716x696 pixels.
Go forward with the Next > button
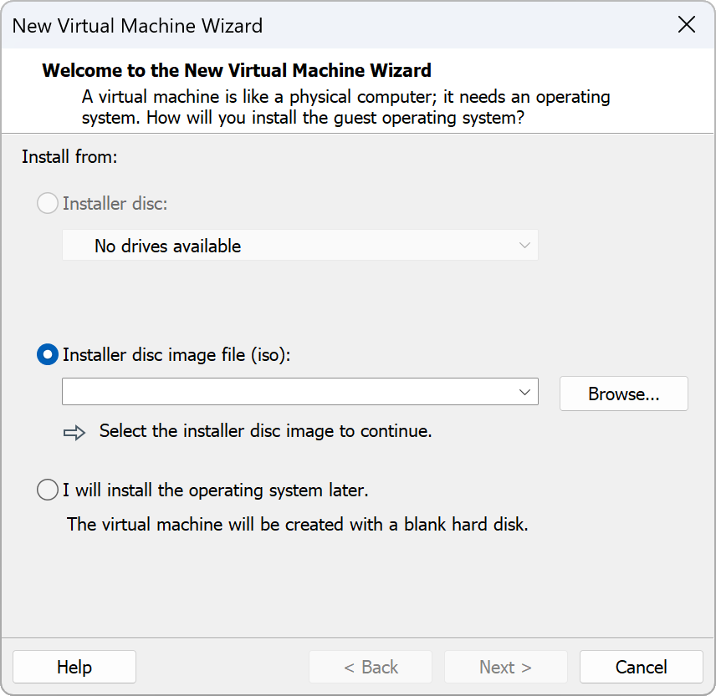505,667
